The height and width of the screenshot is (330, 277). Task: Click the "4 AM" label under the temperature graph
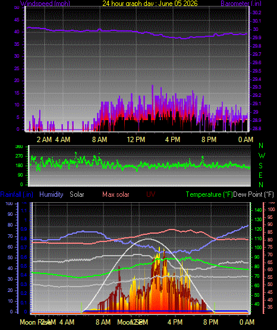click(x=67, y=322)
